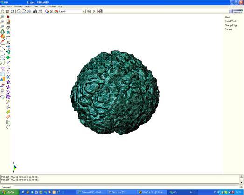Switch to Disco local (C:) taskbar window
The width and height of the screenshot is (244, 195).
pyautogui.click(x=122, y=192)
